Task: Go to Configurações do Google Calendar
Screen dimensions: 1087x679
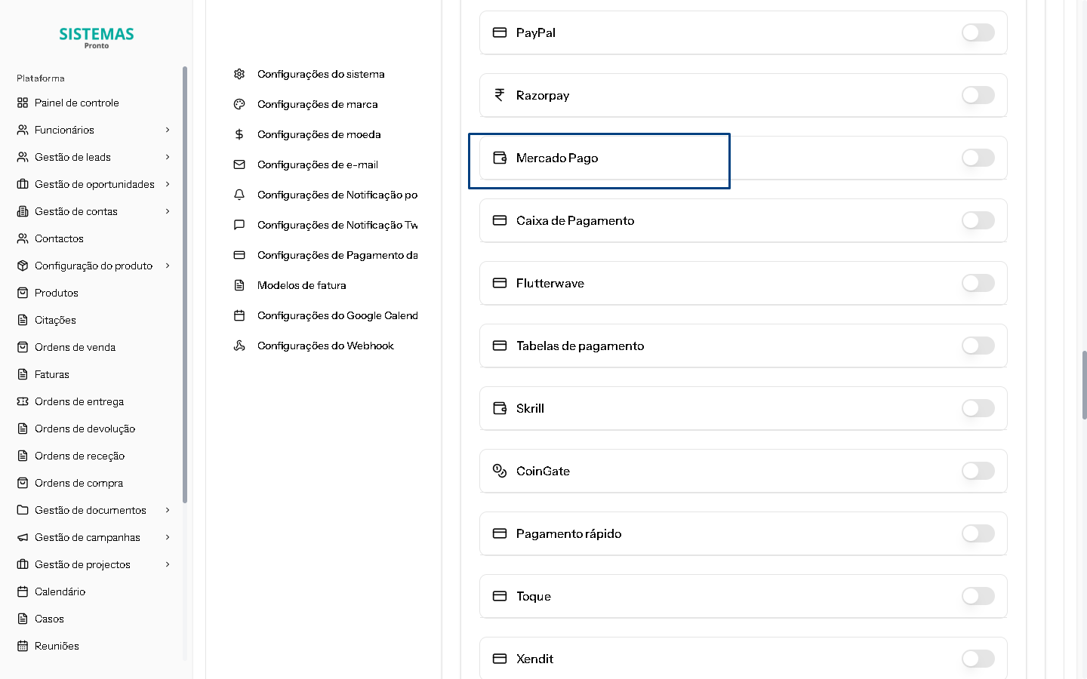Action: (x=337, y=315)
